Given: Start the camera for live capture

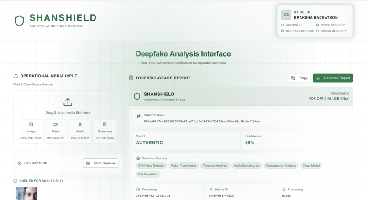Looking at the screenshot, I should point(100,163).
